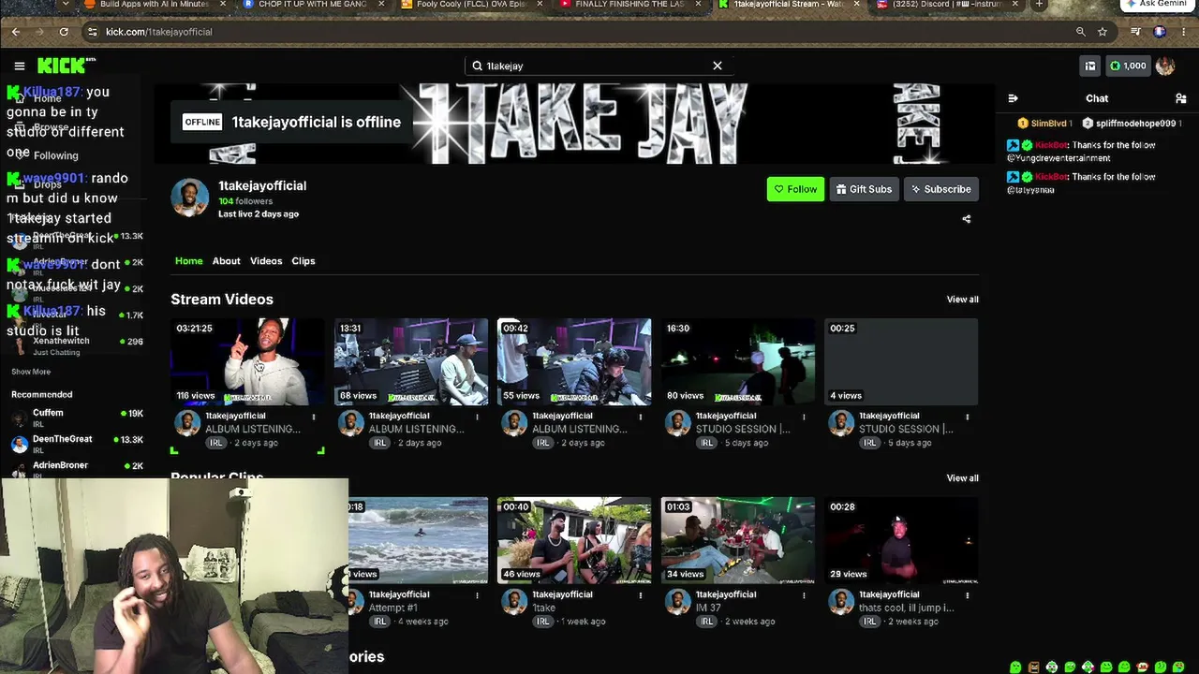Image resolution: width=1199 pixels, height=674 pixels.
Task: Open options for the 00:25 video
Action: point(967,417)
